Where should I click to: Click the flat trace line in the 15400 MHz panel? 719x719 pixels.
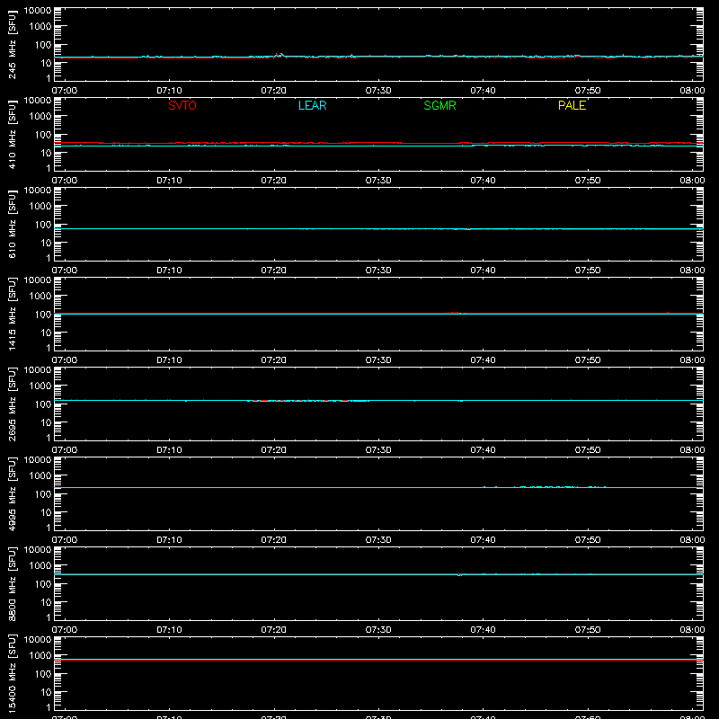[378, 660]
